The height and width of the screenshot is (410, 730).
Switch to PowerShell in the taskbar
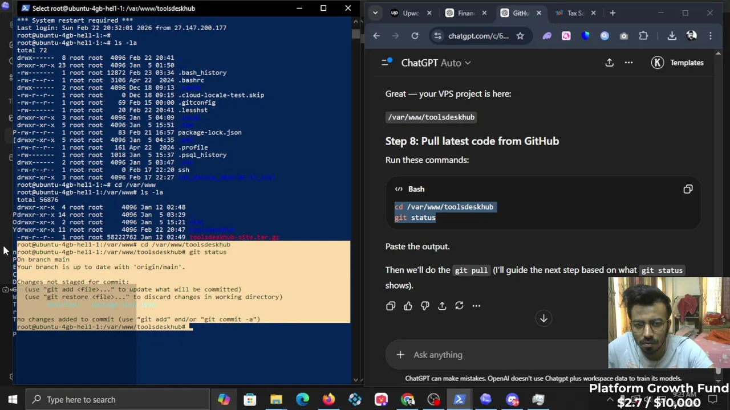pyautogui.click(x=459, y=399)
